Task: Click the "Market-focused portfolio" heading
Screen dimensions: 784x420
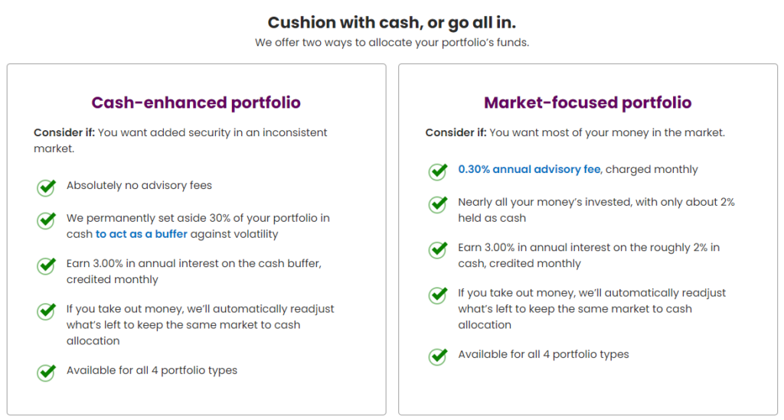Action: 587,103
